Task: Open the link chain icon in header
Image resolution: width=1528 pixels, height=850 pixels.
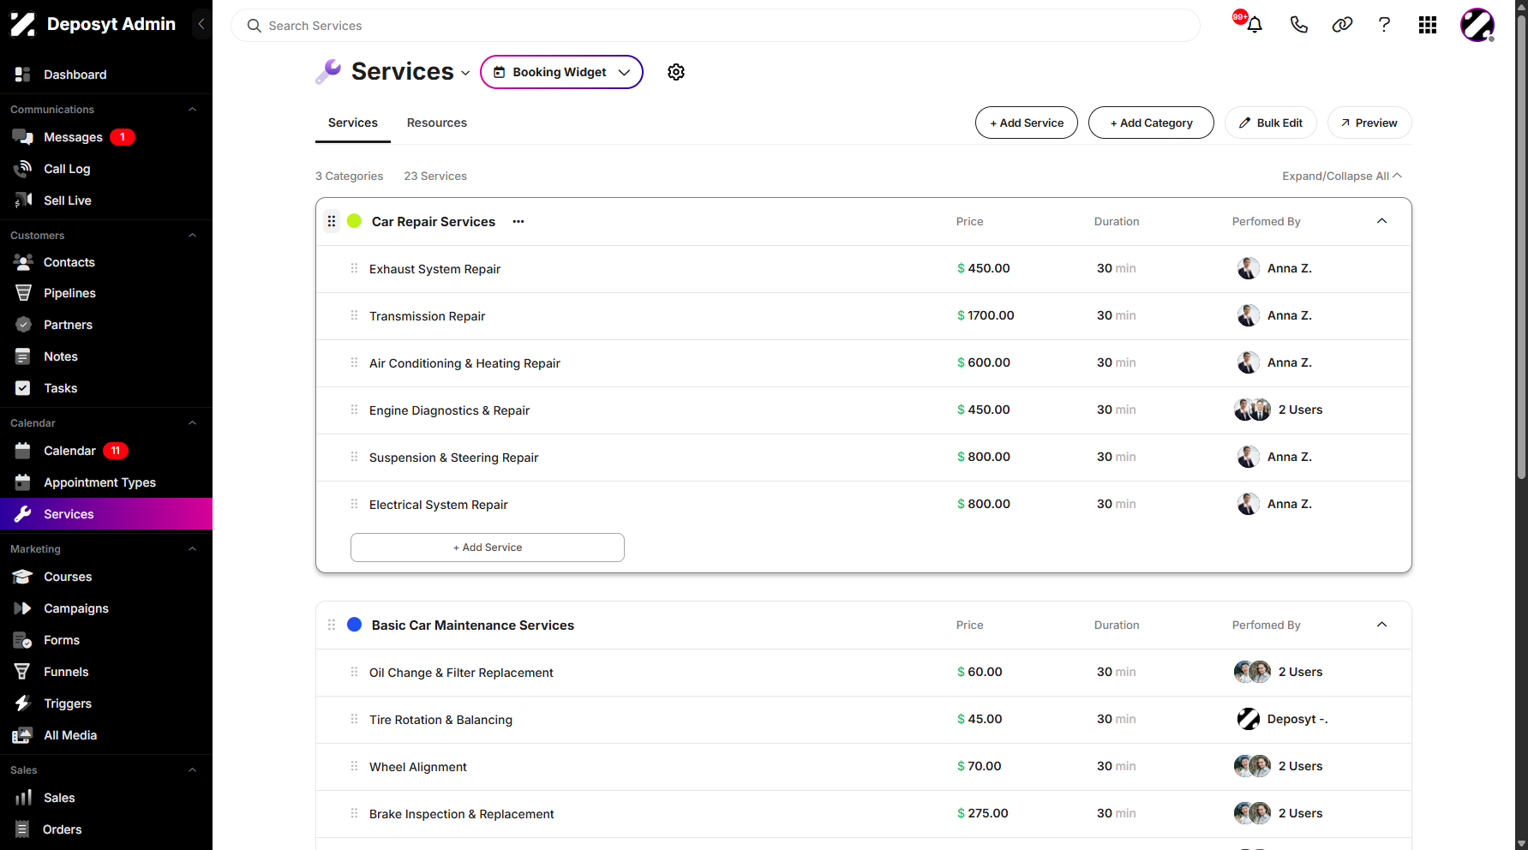Action: click(x=1342, y=25)
